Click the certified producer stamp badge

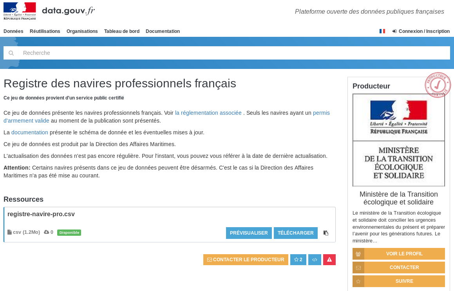pos(438,85)
